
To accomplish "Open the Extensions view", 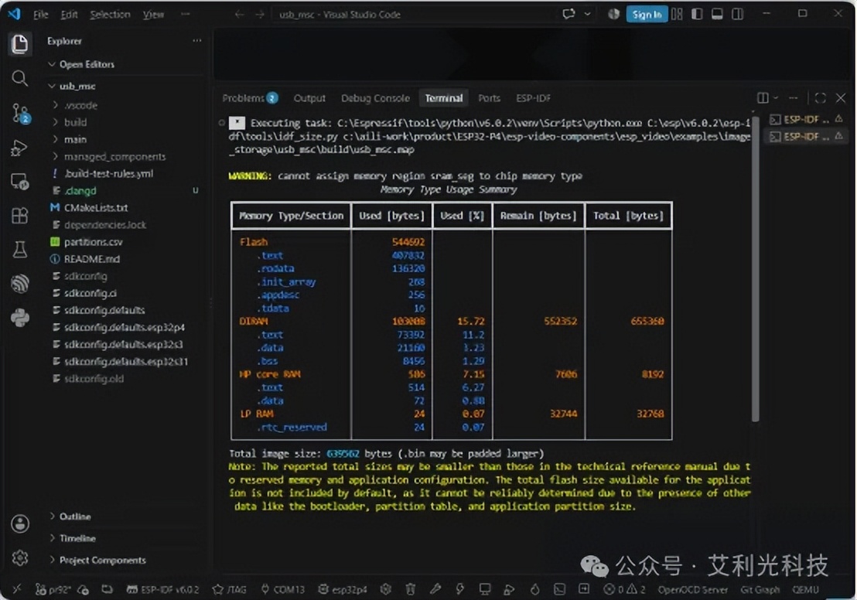I will 19,216.
